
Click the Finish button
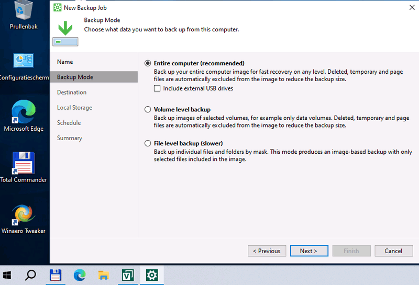click(351, 251)
